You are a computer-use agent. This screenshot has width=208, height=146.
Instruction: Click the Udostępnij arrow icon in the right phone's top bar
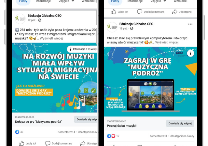[x=174, y=12]
